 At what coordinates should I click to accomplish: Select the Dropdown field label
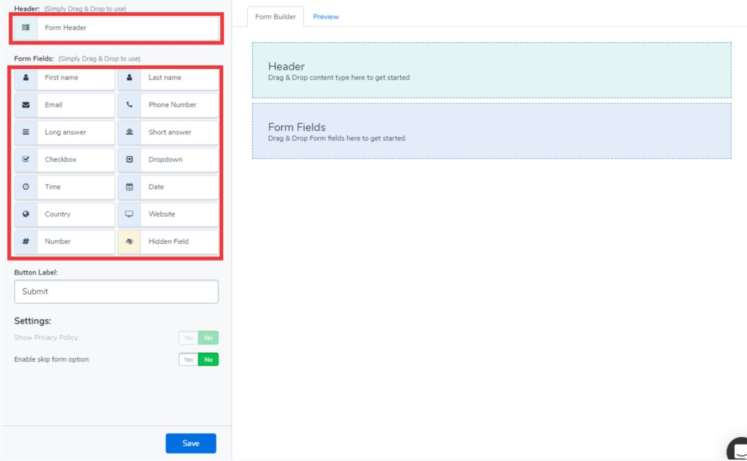click(165, 160)
